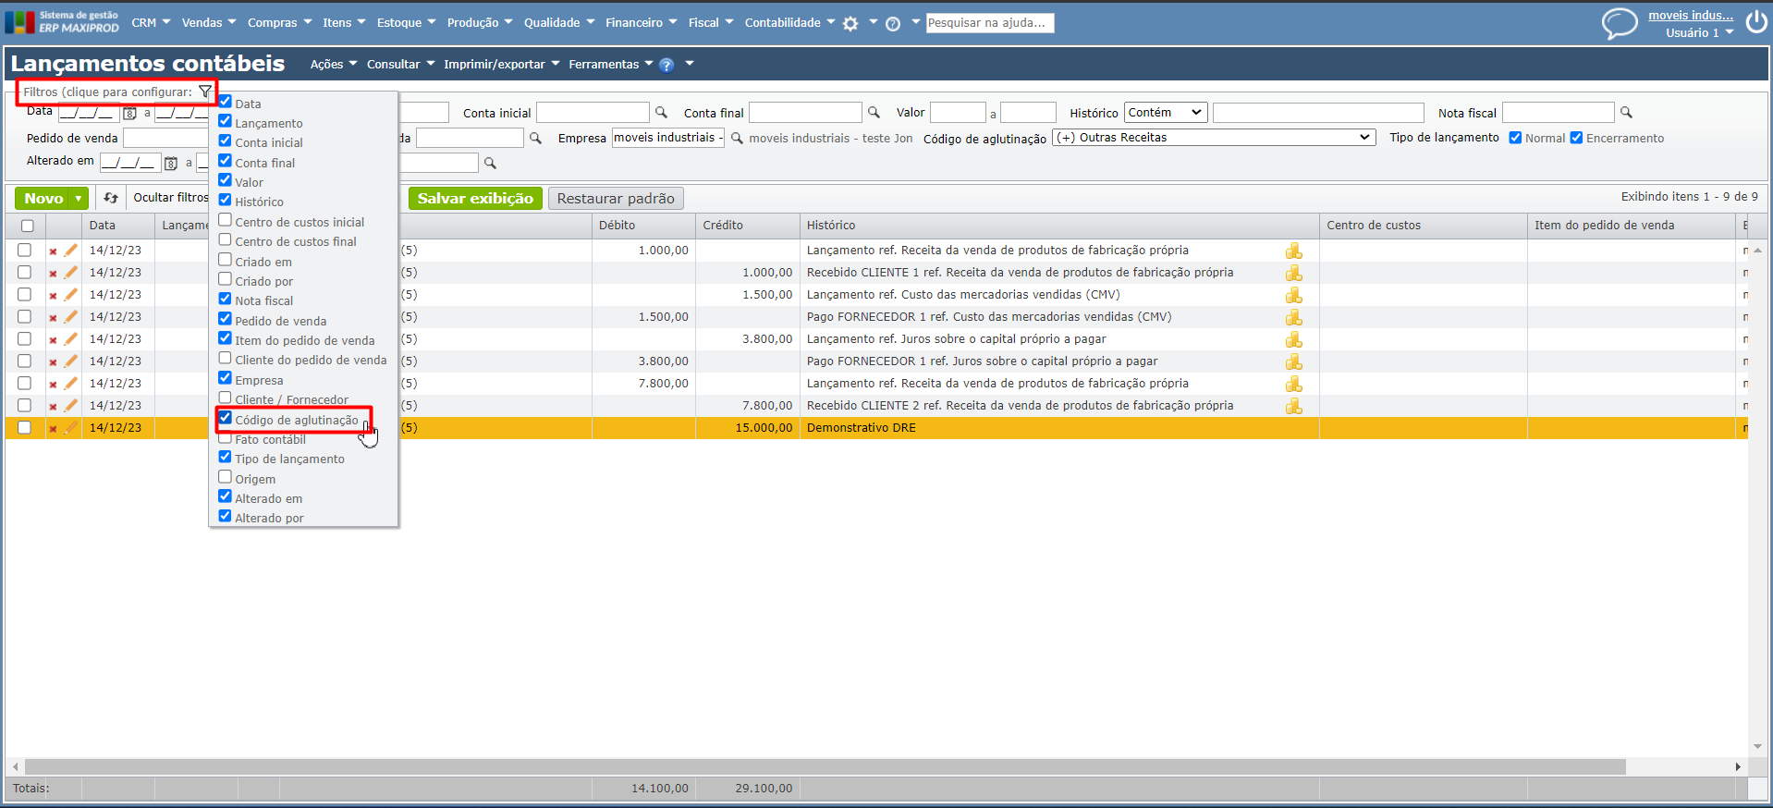Open the Consultar dropdown menu
This screenshot has height=808, width=1773.
(400, 65)
